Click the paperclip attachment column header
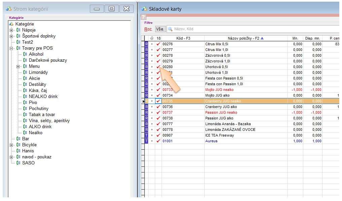The height and width of the screenshot is (201, 342). 151,38
